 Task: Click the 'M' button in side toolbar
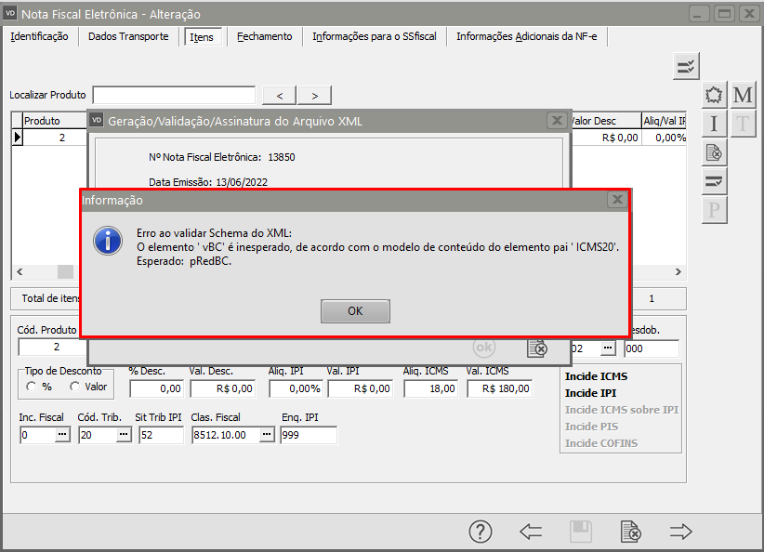743,96
